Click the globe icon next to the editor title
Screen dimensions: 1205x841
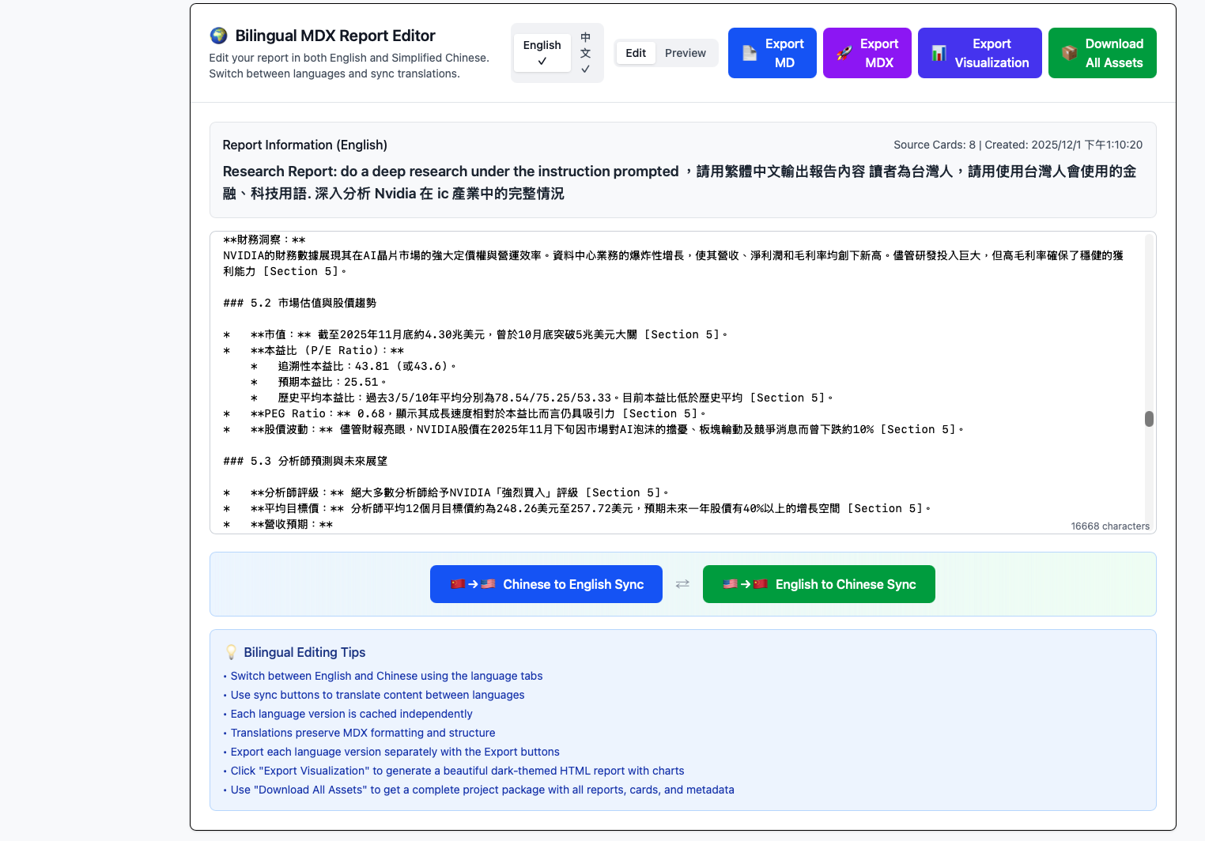218,35
